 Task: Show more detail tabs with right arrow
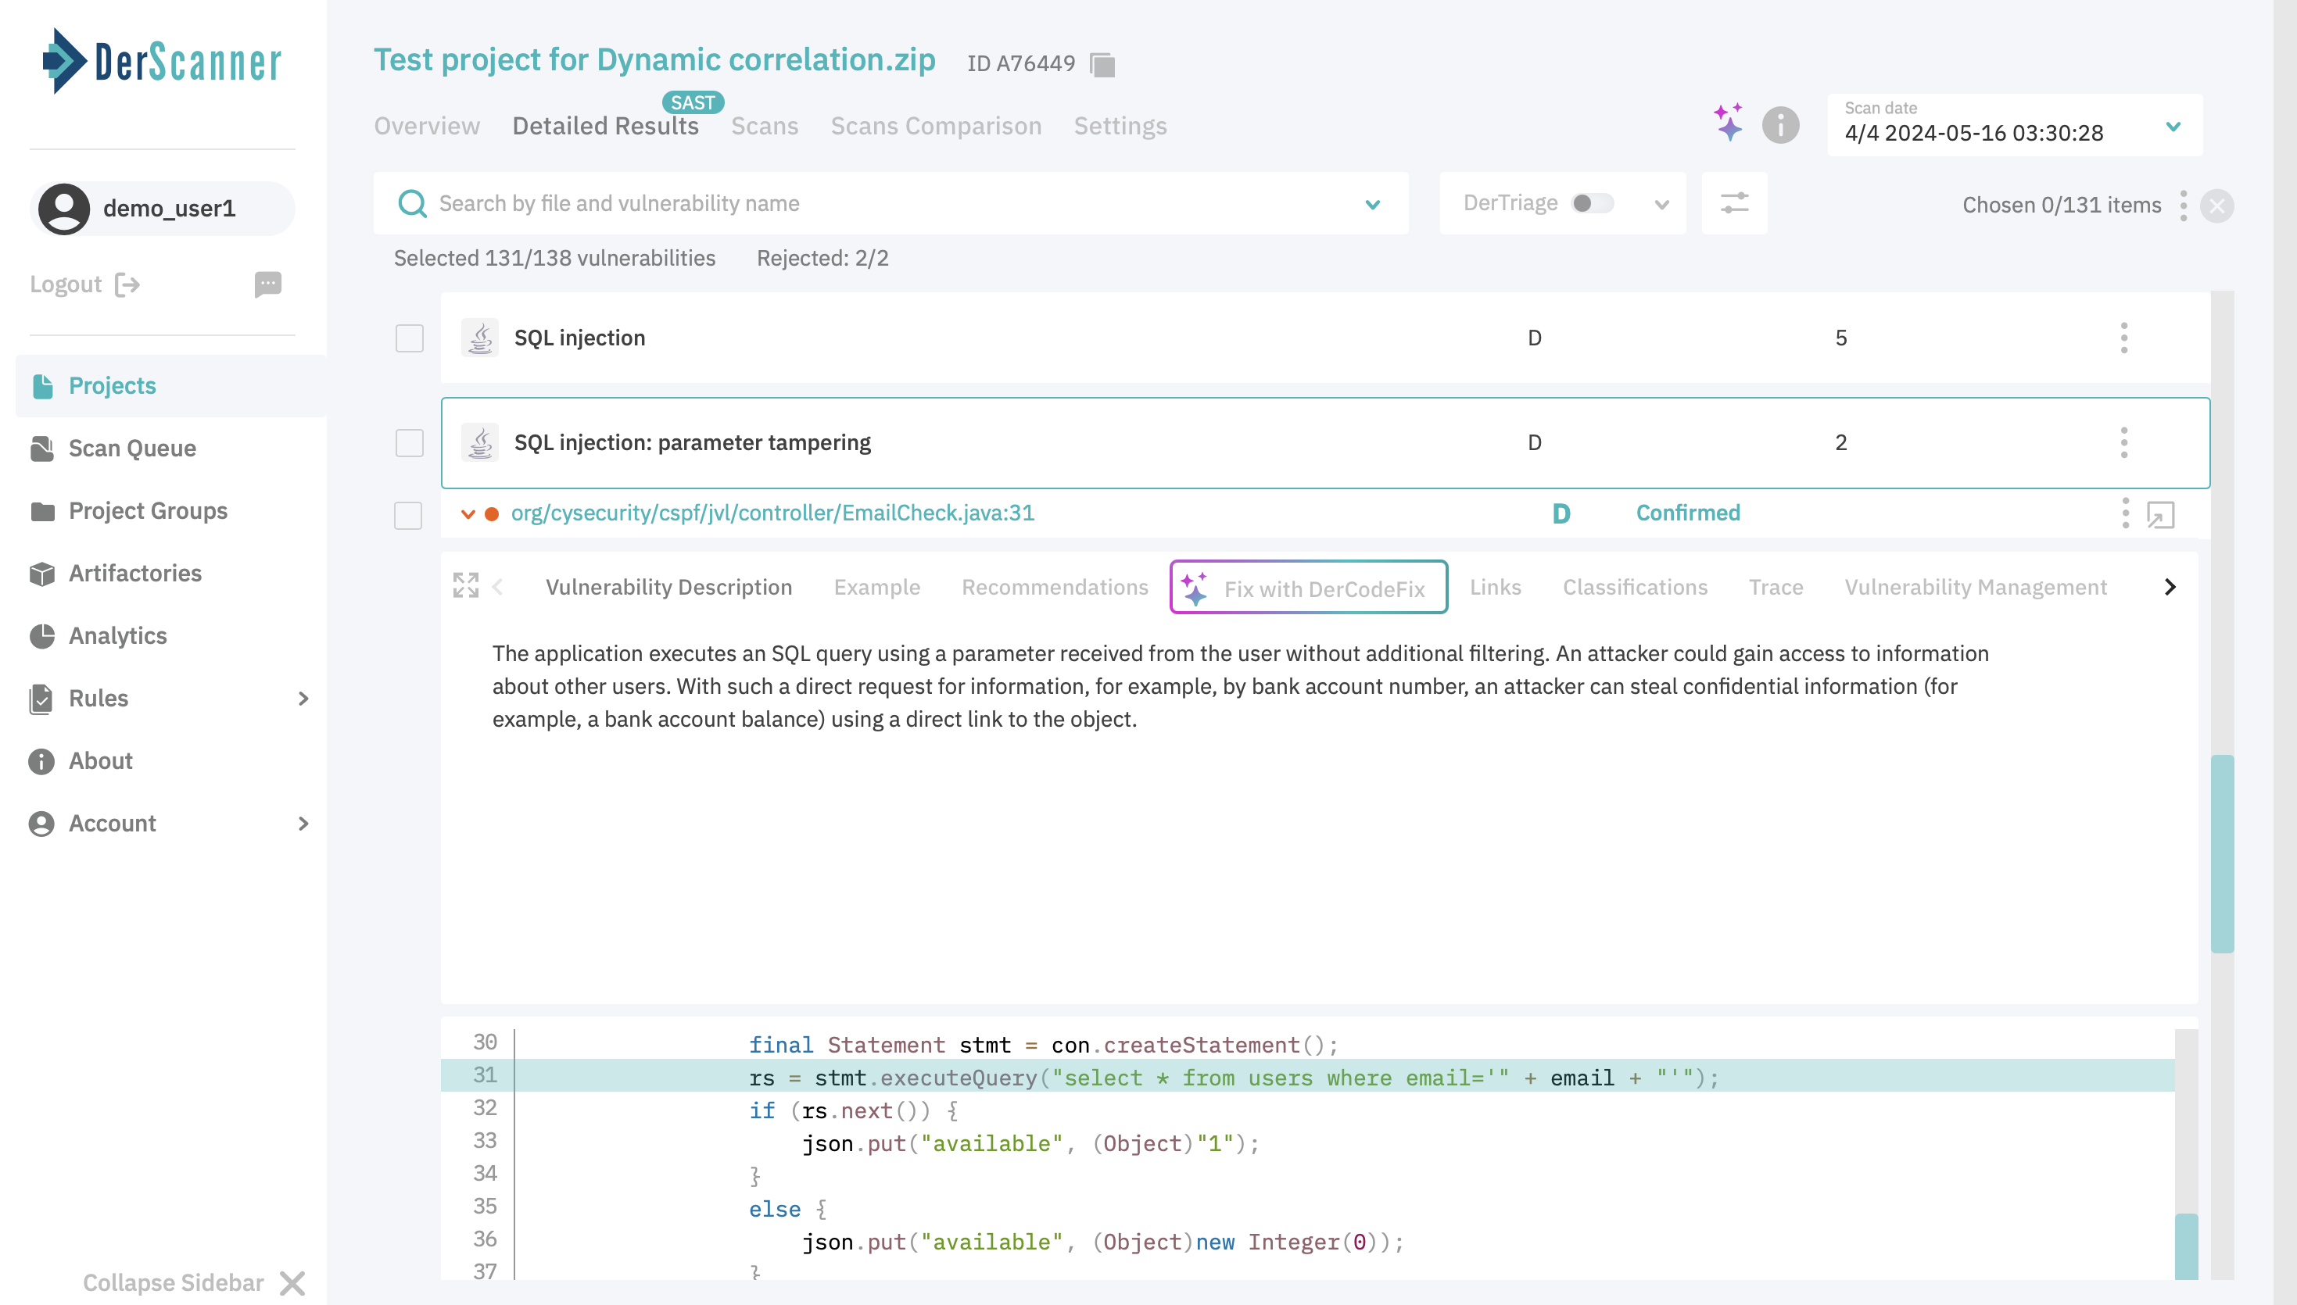(x=2170, y=587)
